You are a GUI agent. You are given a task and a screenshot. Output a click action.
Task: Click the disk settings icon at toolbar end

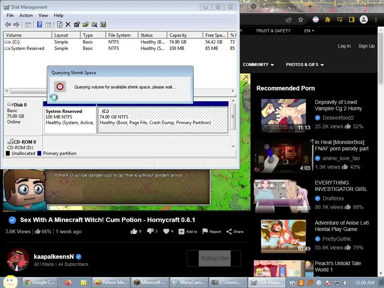click(103, 24)
